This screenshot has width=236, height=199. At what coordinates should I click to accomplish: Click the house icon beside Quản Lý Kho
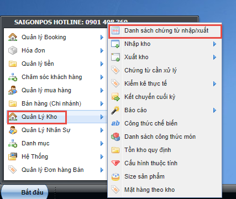click(x=13, y=117)
